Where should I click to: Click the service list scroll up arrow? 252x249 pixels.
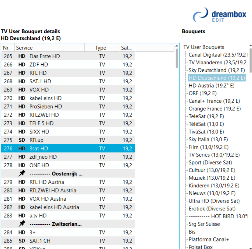tap(177, 46)
